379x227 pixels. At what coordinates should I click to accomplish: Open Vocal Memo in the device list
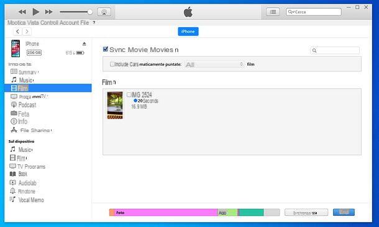[x=27, y=200]
